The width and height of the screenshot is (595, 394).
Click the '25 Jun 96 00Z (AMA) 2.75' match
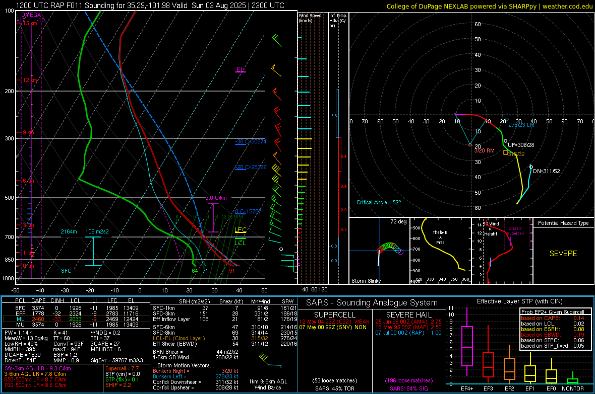(x=408, y=322)
